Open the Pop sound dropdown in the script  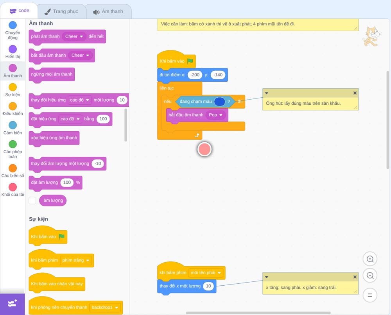pyautogui.click(x=215, y=115)
